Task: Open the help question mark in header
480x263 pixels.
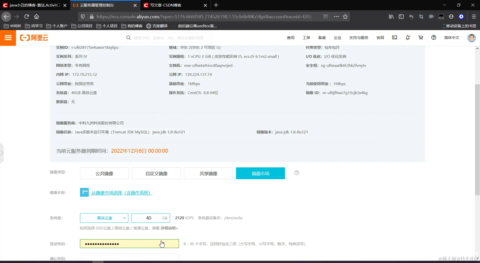Action: [434, 38]
